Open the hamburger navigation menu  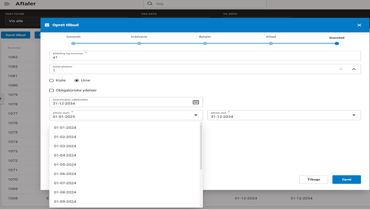7,4
